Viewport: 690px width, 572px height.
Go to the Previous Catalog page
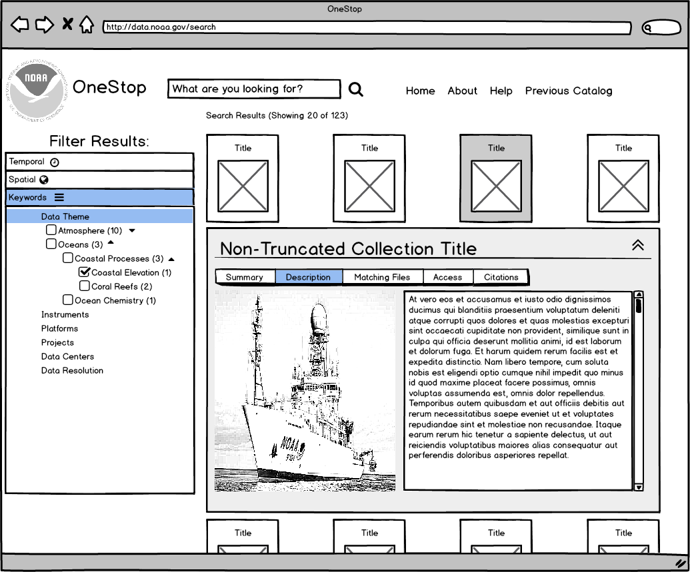[568, 91]
